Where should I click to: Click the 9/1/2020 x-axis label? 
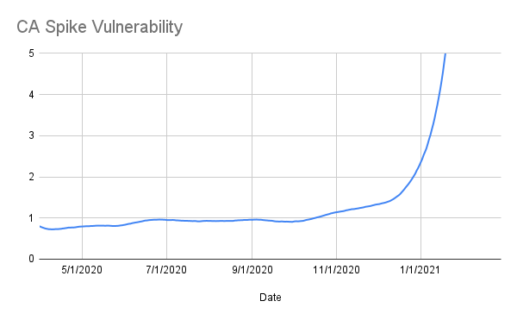coord(252,270)
